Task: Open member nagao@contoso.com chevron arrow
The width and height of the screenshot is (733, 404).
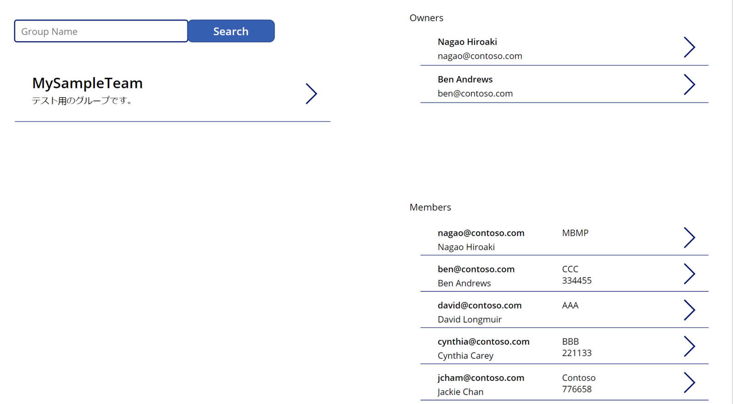Action: click(689, 238)
